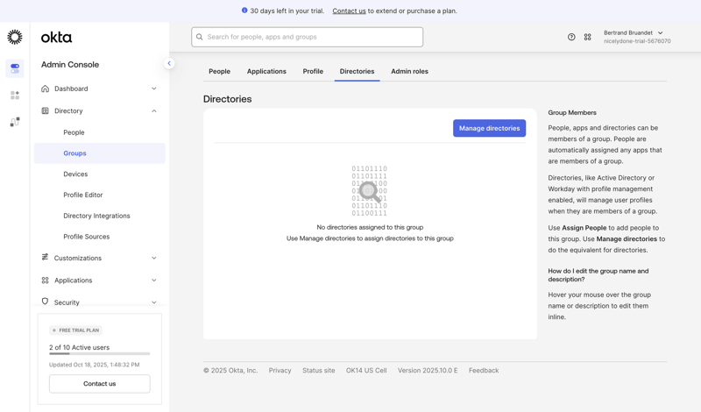Focus the search people, apps and groups field
701x412 pixels.
[308, 37]
